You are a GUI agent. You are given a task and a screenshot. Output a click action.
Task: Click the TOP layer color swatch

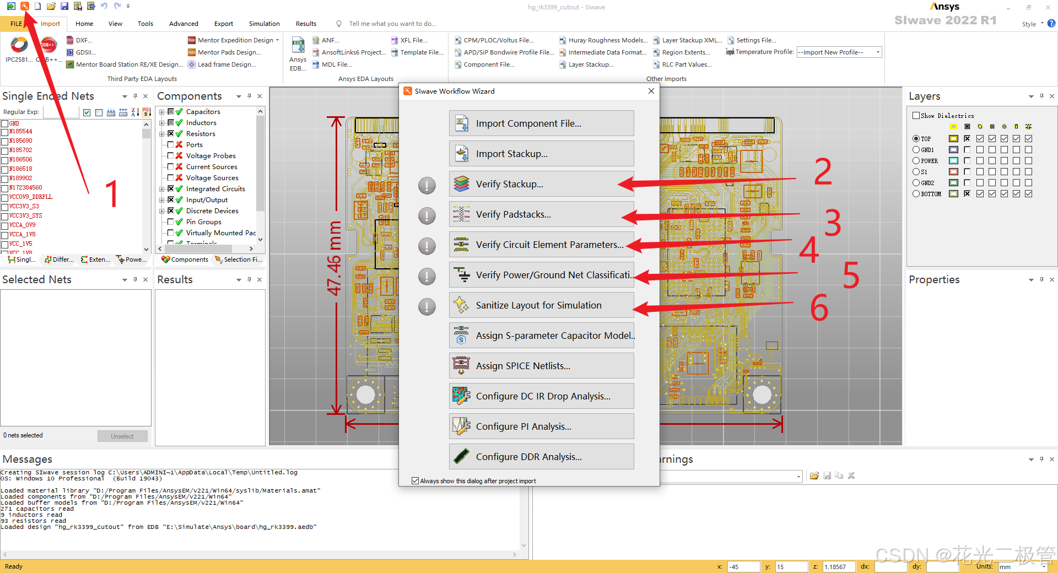point(954,138)
